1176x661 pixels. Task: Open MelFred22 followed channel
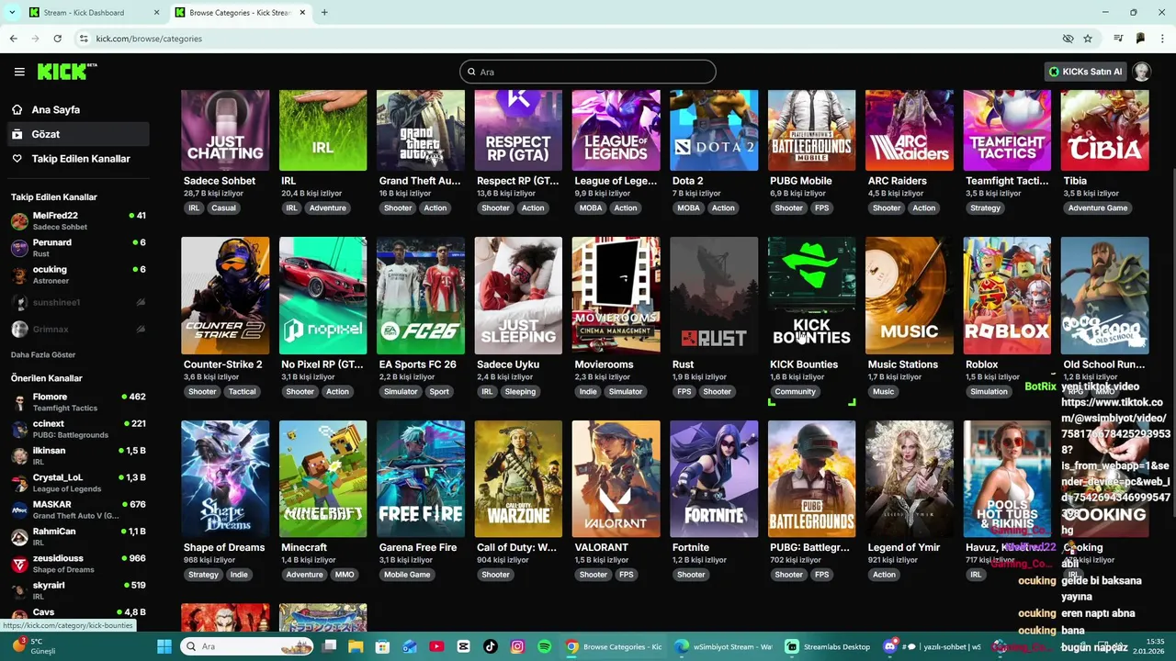(x=78, y=220)
